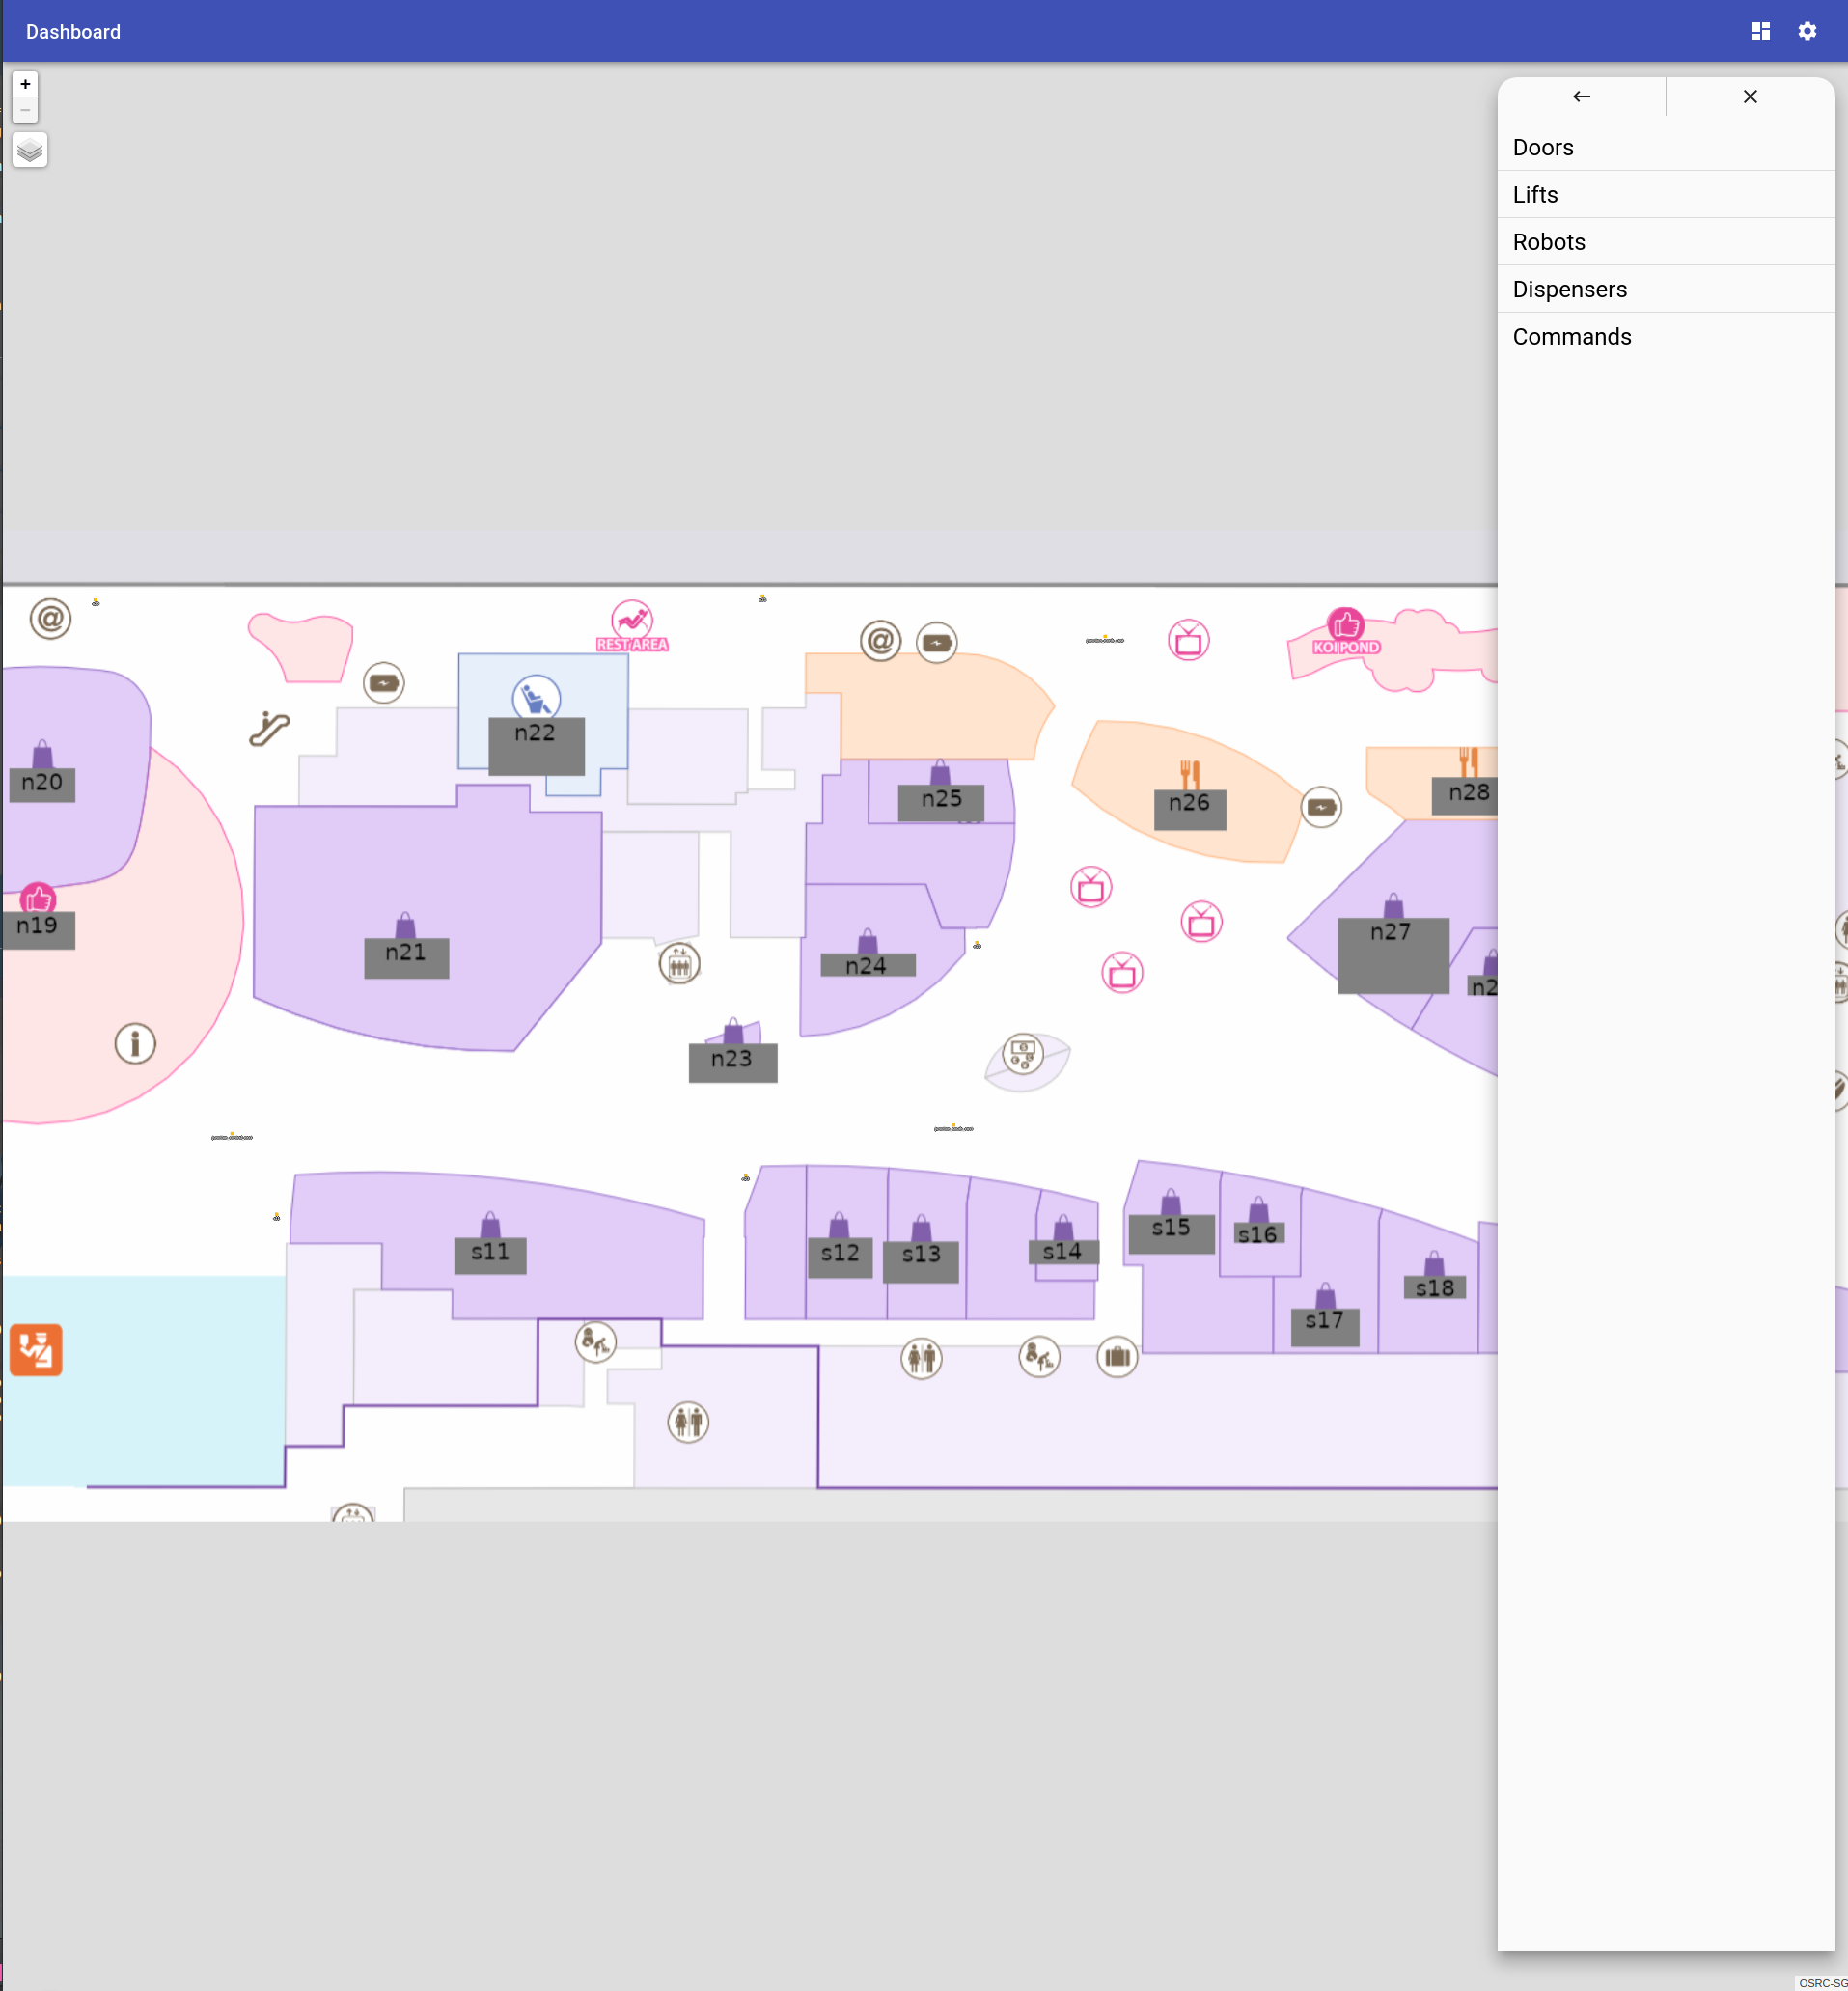The height and width of the screenshot is (1991, 1848).
Task: Click the lift icon beside n23
Action: (678, 963)
